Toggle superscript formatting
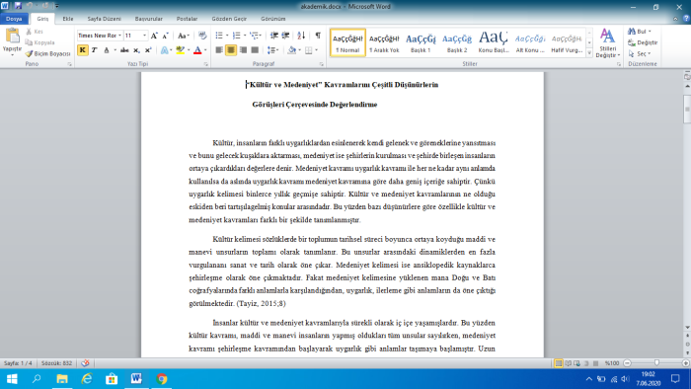This screenshot has width=691, height=389. pyautogui.click(x=148, y=50)
